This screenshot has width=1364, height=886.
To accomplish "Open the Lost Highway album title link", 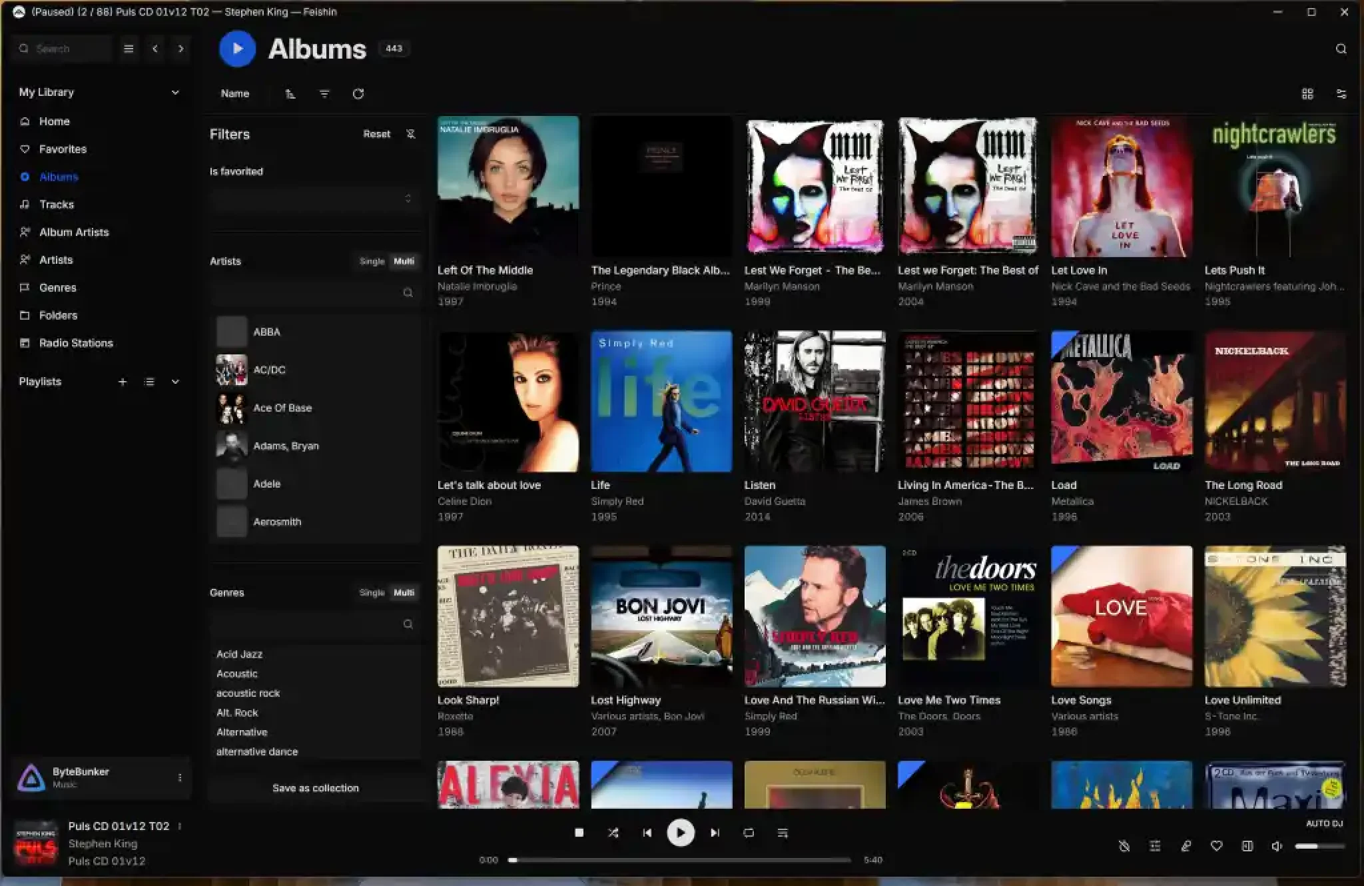I will pos(625,700).
